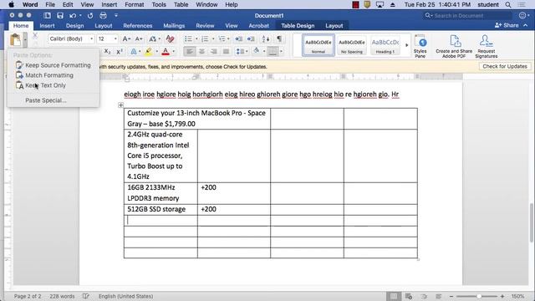Click the Paste clipboard icon
Screen dimensions: 535x301
tap(15, 40)
